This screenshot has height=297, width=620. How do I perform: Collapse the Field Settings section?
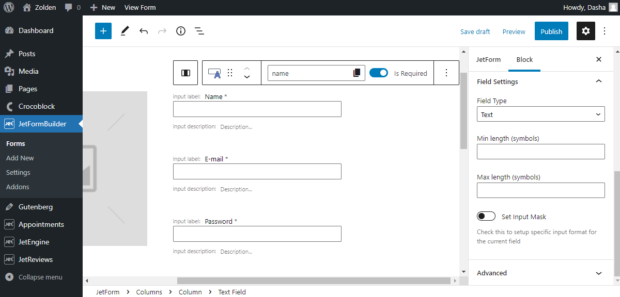point(598,81)
